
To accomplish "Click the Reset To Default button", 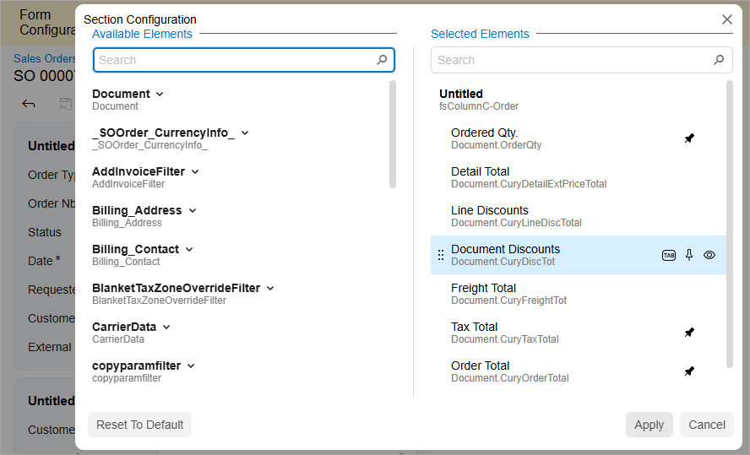I will 140,425.
